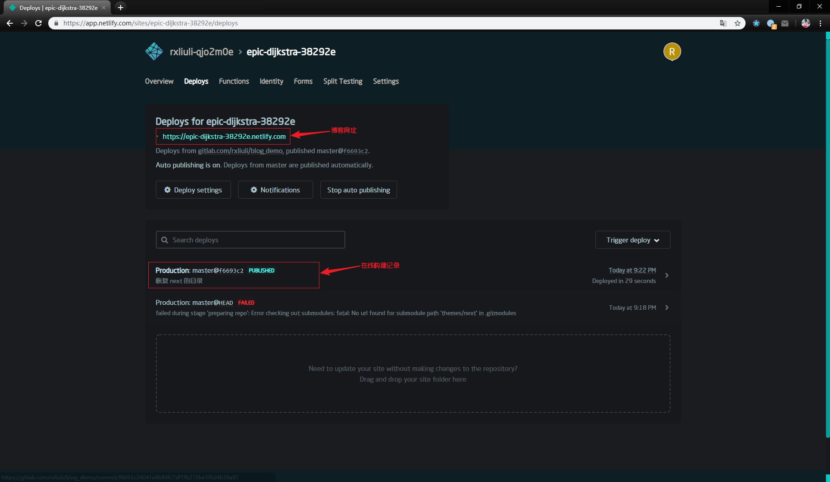The height and width of the screenshot is (482, 830).
Task: Click the drag and drop site folder area
Action: click(x=413, y=374)
